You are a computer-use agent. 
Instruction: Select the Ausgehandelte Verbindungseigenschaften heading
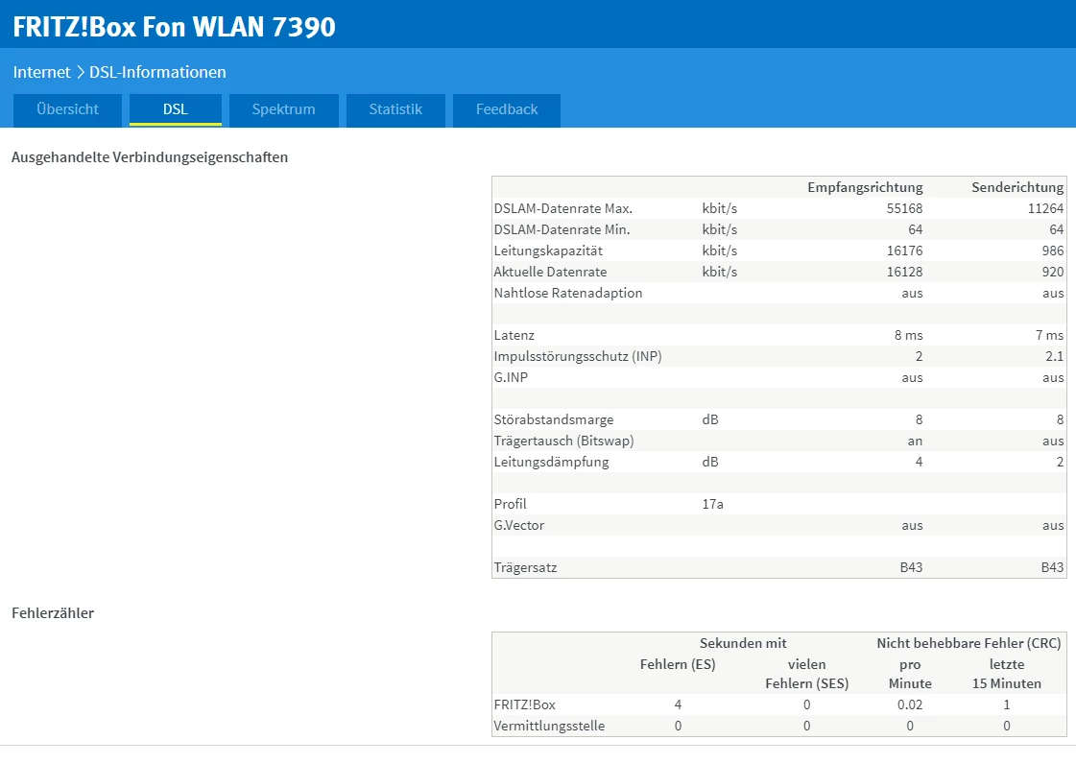pos(150,157)
